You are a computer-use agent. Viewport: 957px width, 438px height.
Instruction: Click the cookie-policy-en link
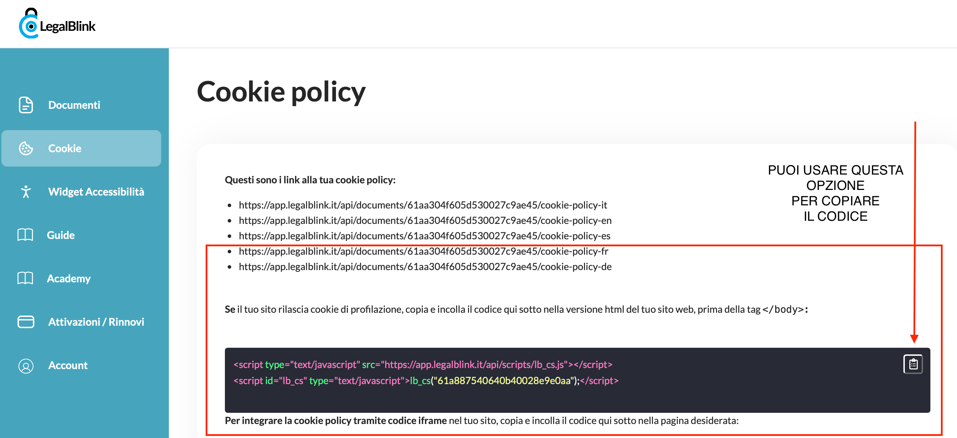point(425,221)
